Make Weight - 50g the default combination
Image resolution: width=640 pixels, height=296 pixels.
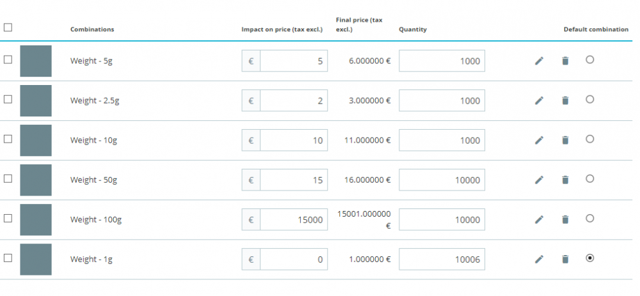coord(589,178)
